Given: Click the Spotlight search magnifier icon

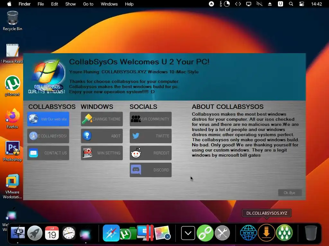Looking at the screenshot, I should click(x=291, y=4).
